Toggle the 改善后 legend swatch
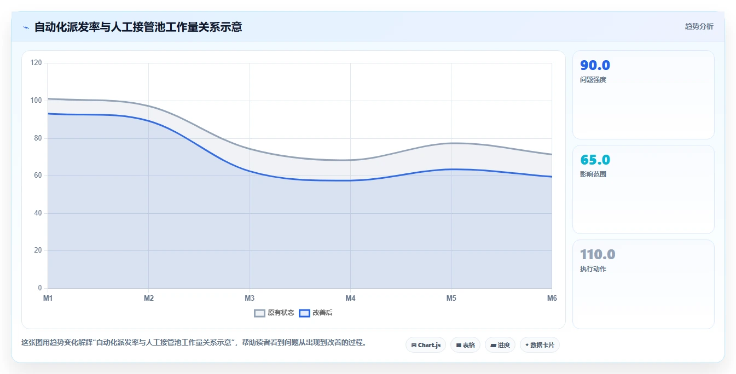 [x=304, y=313]
